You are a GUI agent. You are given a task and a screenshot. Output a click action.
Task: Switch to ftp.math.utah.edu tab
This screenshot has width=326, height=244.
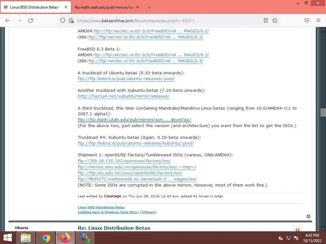click(106, 7)
